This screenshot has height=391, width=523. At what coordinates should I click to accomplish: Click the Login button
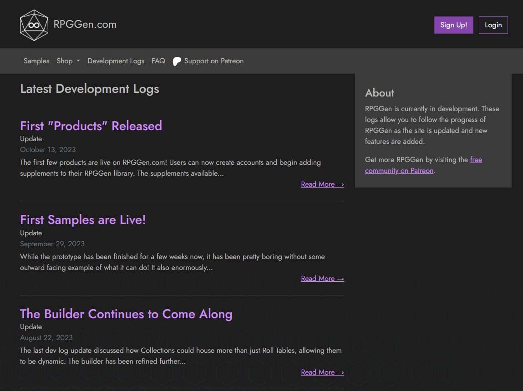[493, 25]
